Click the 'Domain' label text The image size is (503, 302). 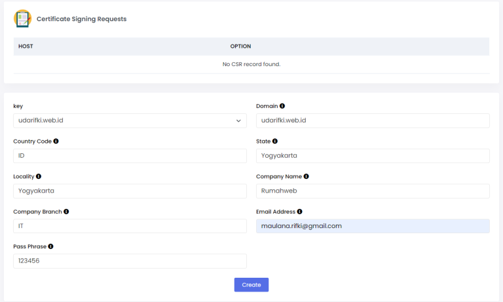pyautogui.click(x=267, y=106)
